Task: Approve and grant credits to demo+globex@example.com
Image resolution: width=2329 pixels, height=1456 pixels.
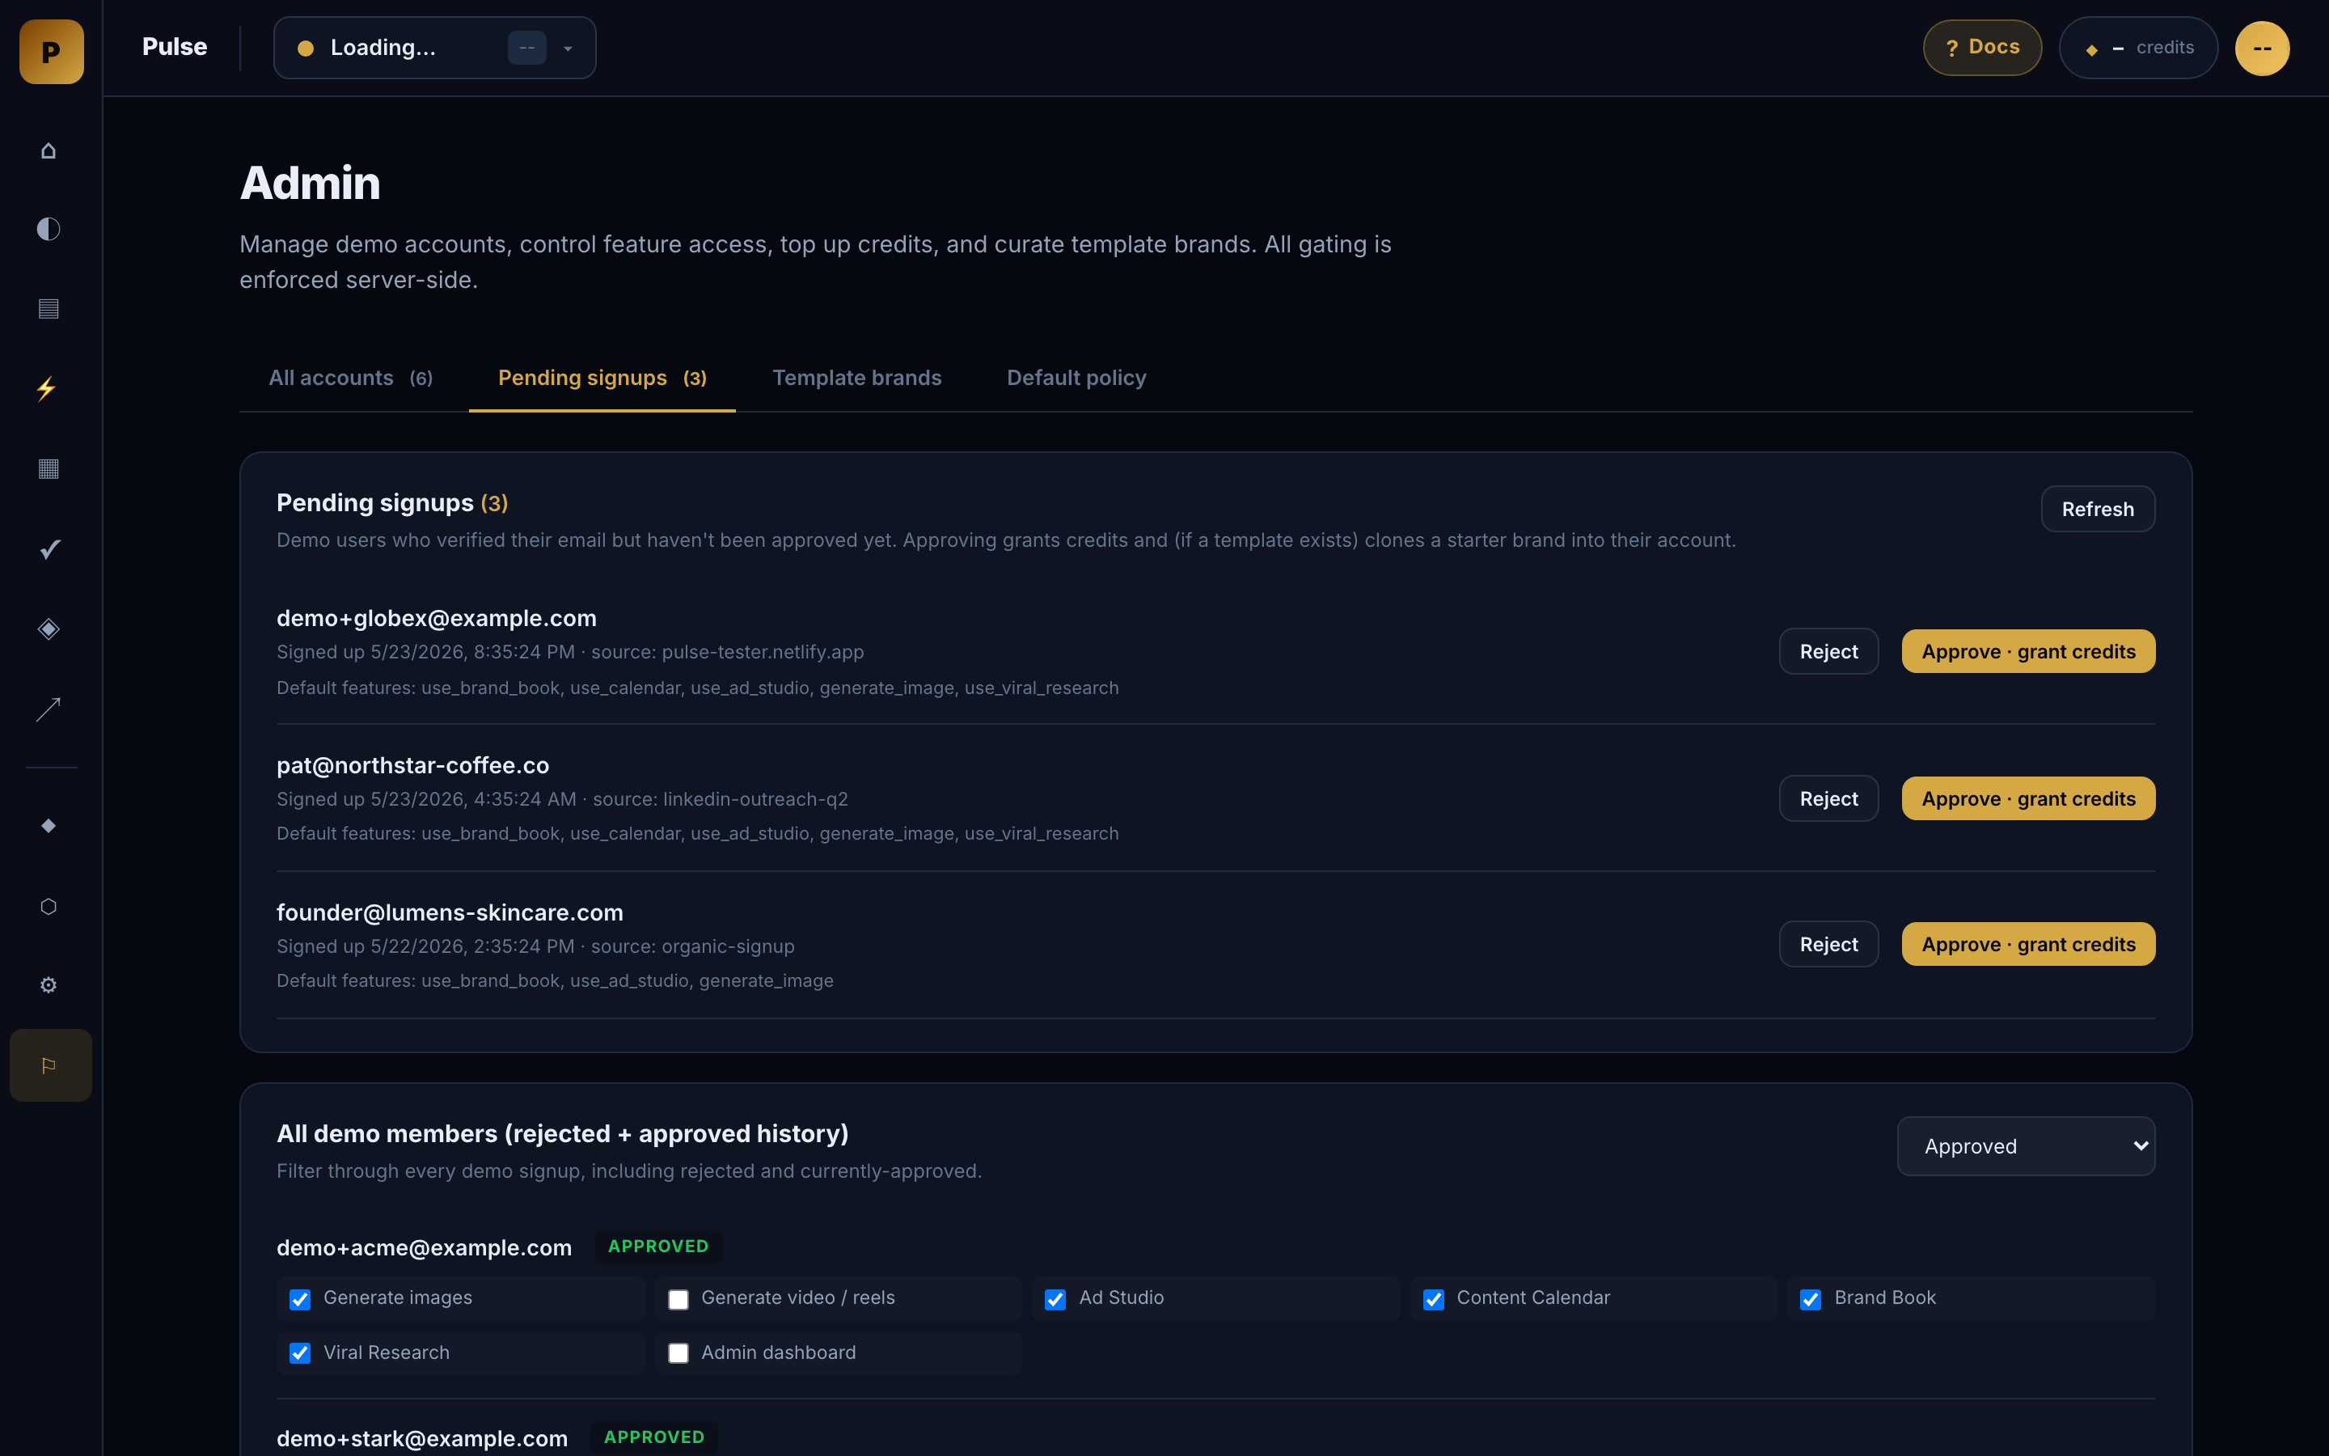Action: (x=2029, y=651)
